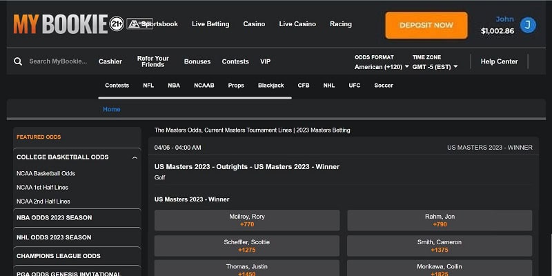The width and height of the screenshot is (552, 276).
Task: Focus the Search MyBookie field
Action: (x=58, y=61)
